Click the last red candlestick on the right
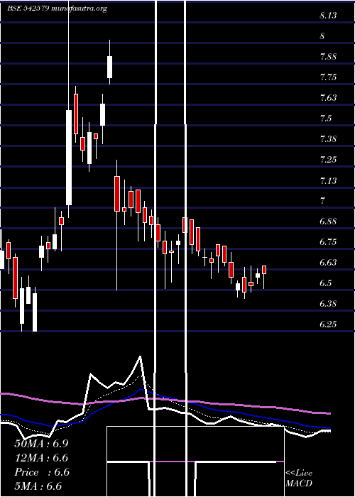The width and height of the screenshot is (355, 497). point(264,270)
